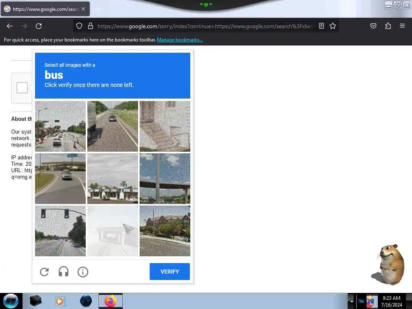
Task: Toggle reader view icon in address bar
Action: pyautogui.click(x=321, y=26)
